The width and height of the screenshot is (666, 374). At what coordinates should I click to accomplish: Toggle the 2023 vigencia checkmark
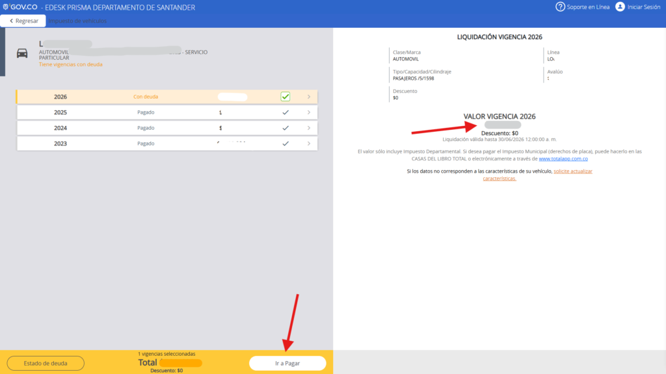pyautogui.click(x=285, y=143)
